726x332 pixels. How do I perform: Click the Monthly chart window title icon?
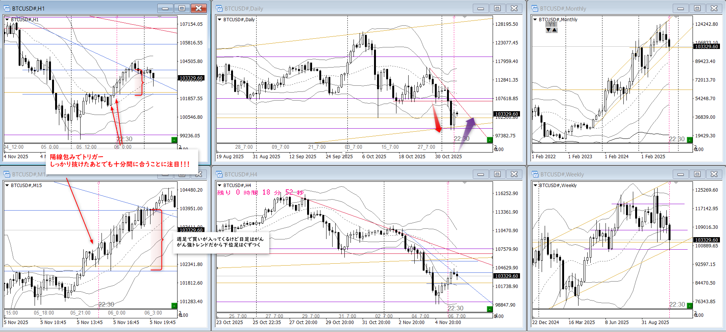535,8
